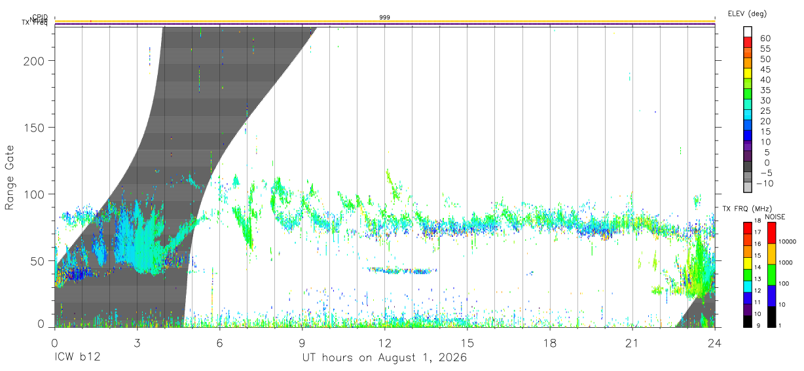Click the '21' hour tick on the time axis
The width and height of the screenshot is (804, 371).
click(x=632, y=342)
